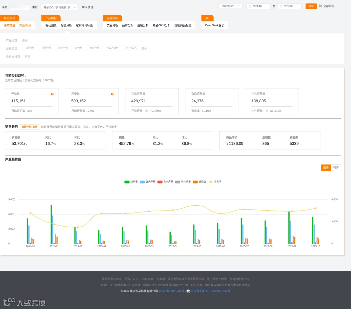Select the 场景分析 tag
Viewport: 351px width, 309px height.
tap(46, 48)
